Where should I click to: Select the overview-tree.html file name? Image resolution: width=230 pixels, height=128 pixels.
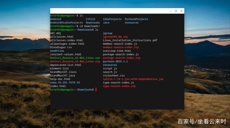(x=117, y=51)
